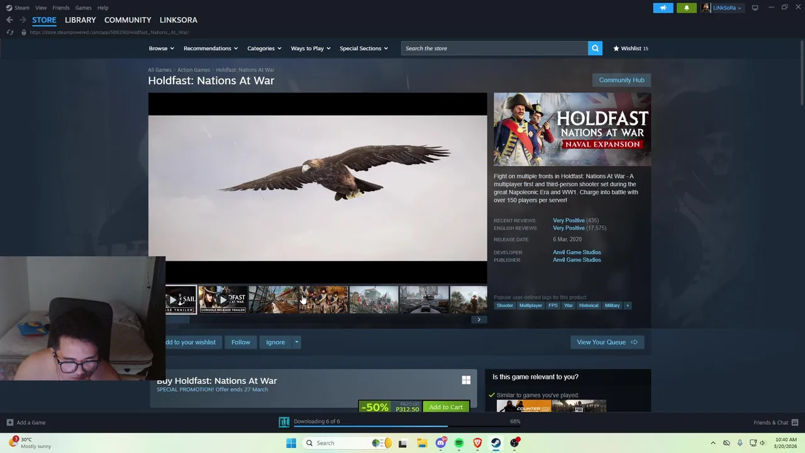Expand the Browse dropdown
Screen dimensions: 805x453
click(161, 48)
